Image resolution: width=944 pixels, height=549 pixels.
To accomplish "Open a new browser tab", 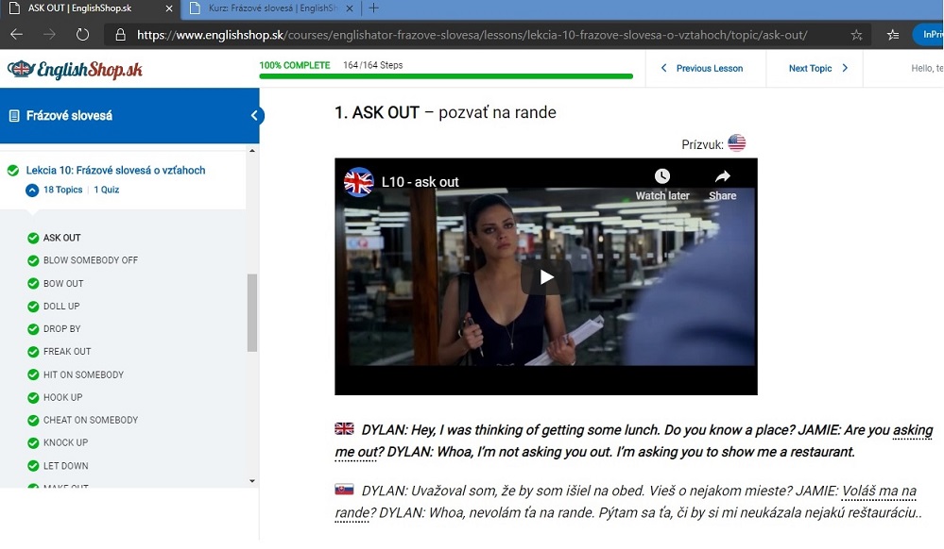I will pos(373,8).
